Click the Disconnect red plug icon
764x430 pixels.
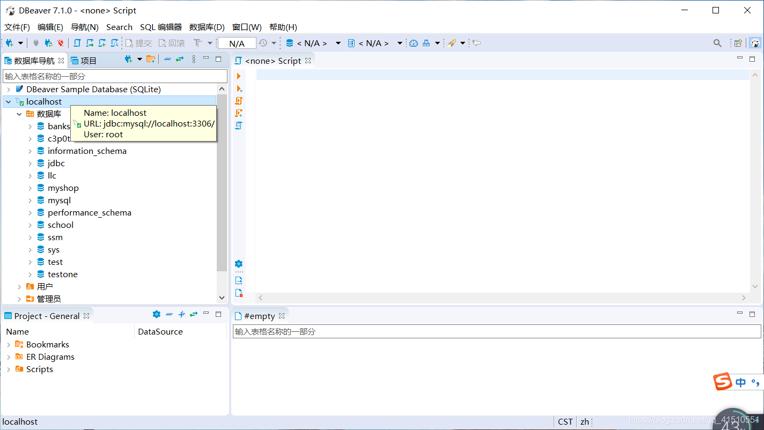point(60,43)
